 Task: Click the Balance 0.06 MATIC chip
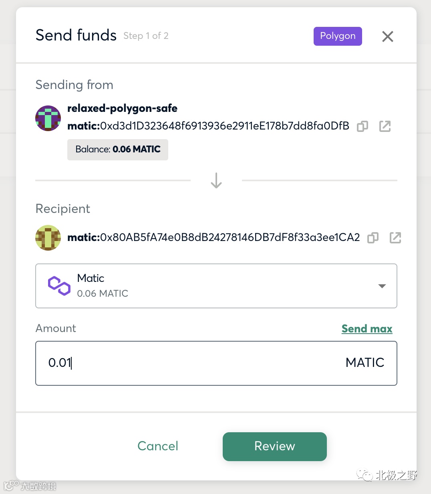pos(118,150)
